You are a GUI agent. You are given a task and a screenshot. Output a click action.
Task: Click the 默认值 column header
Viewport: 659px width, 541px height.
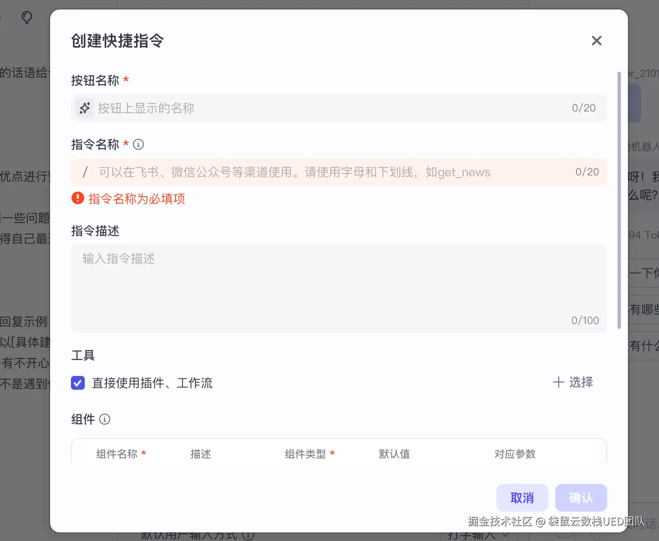pos(394,454)
